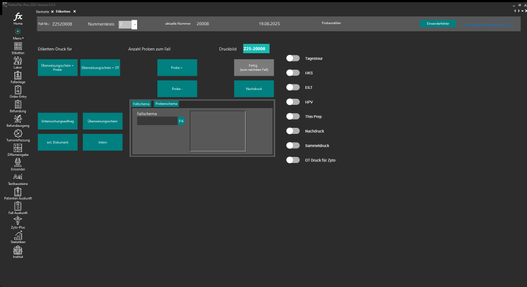The width and height of the screenshot is (527, 287).
Task: Turn on the Sammeldruck toggle
Action: click(x=293, y=145)
